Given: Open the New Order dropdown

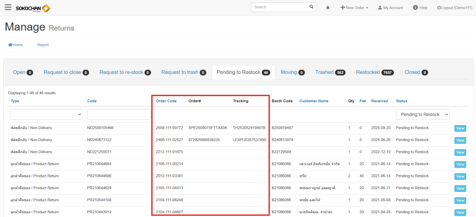Looking at the screenshot, I should point(354,8).
